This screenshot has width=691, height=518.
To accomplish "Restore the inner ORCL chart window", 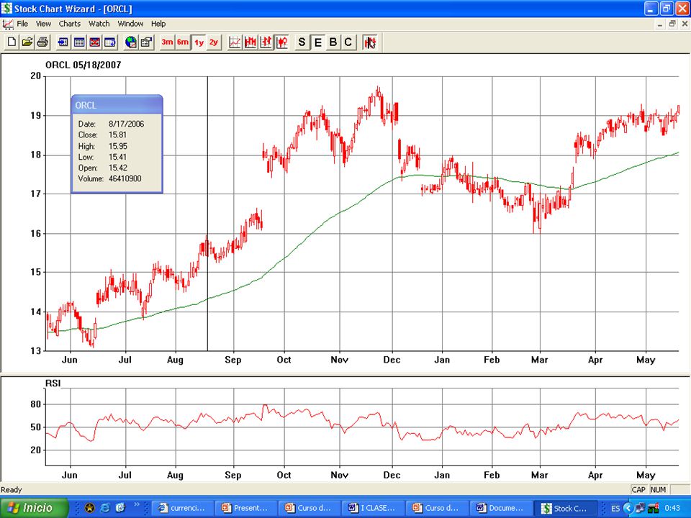I will click(x=672, y=24).
